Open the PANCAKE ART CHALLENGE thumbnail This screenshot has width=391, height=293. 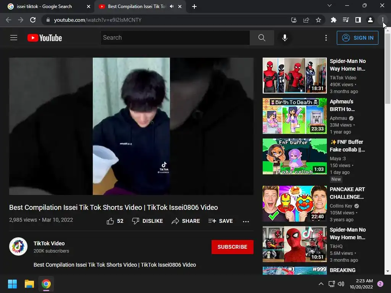click(x=294, y=204)
